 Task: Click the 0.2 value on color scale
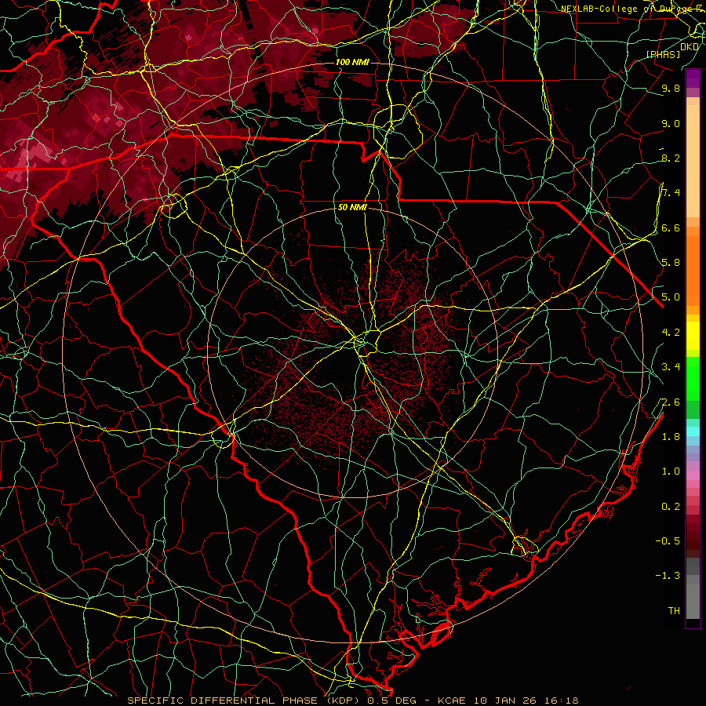click(671, 507)
